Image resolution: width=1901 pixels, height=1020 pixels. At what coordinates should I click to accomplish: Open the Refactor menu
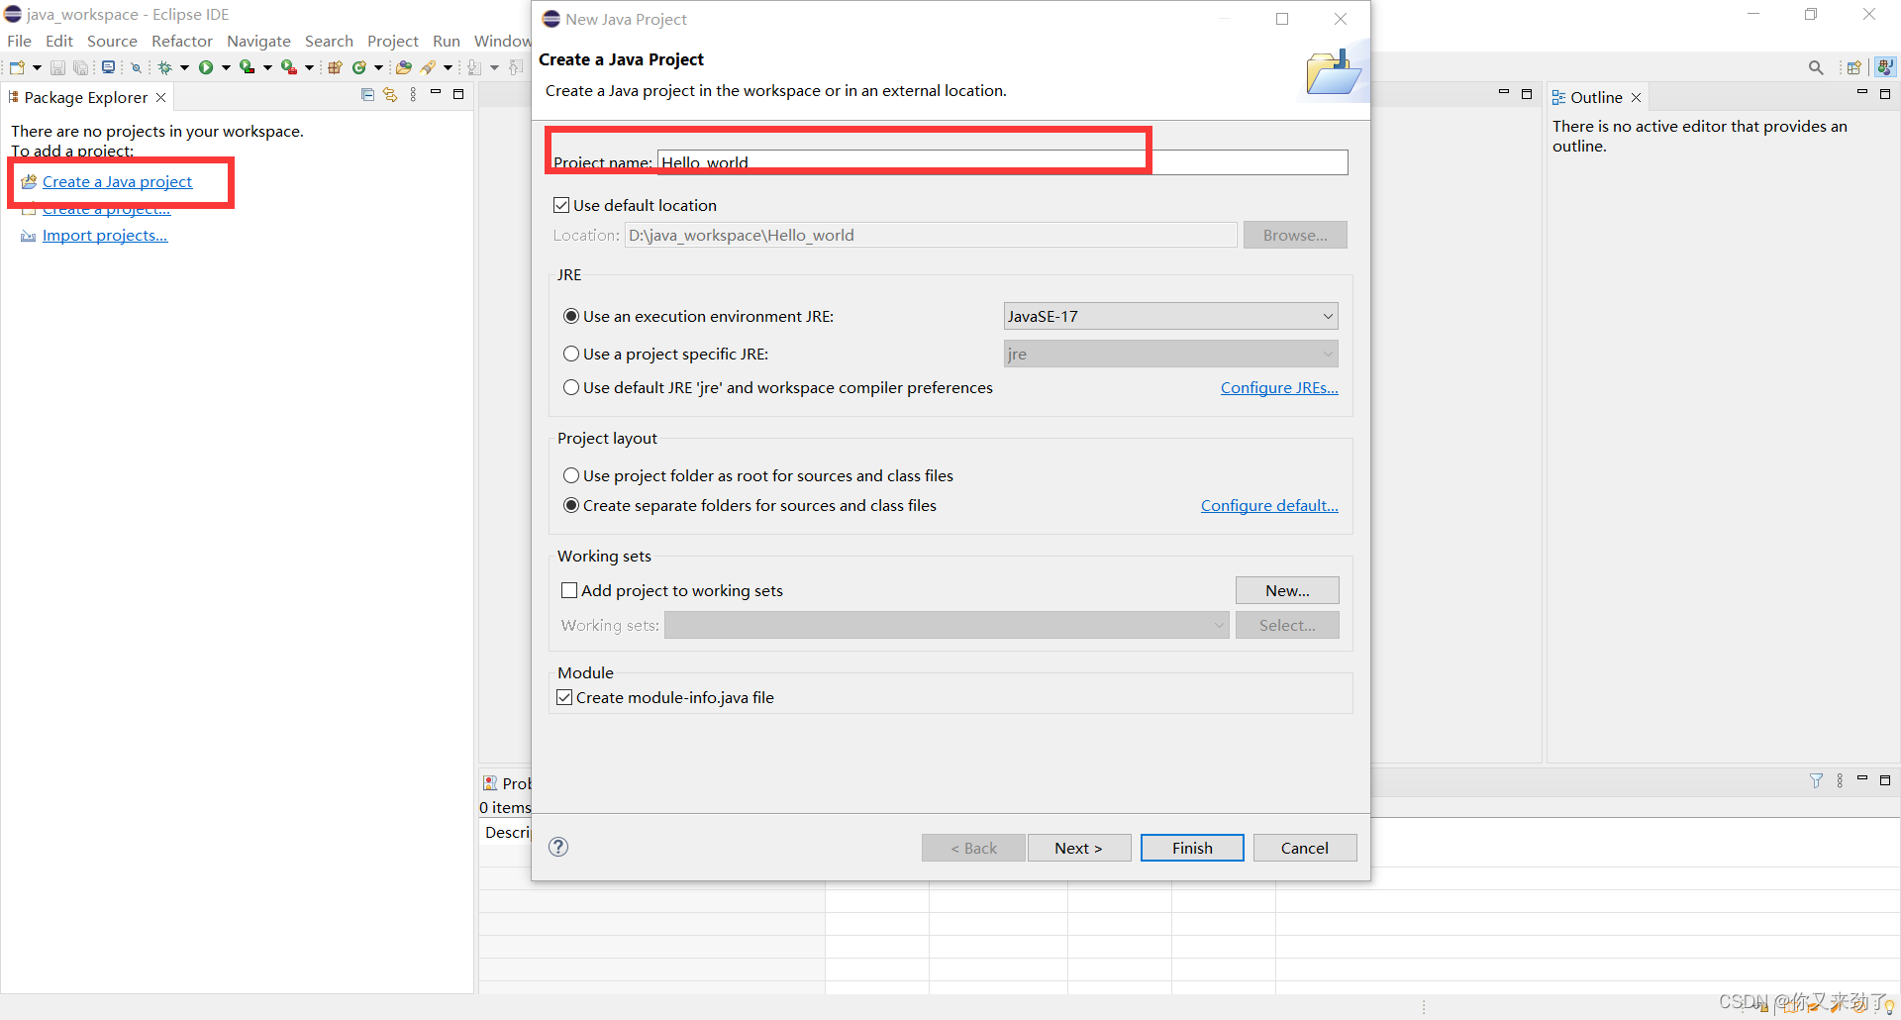pos(182,41)
